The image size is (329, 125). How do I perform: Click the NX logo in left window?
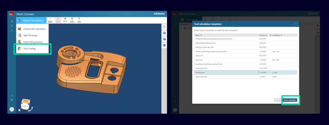pos(12,14)
